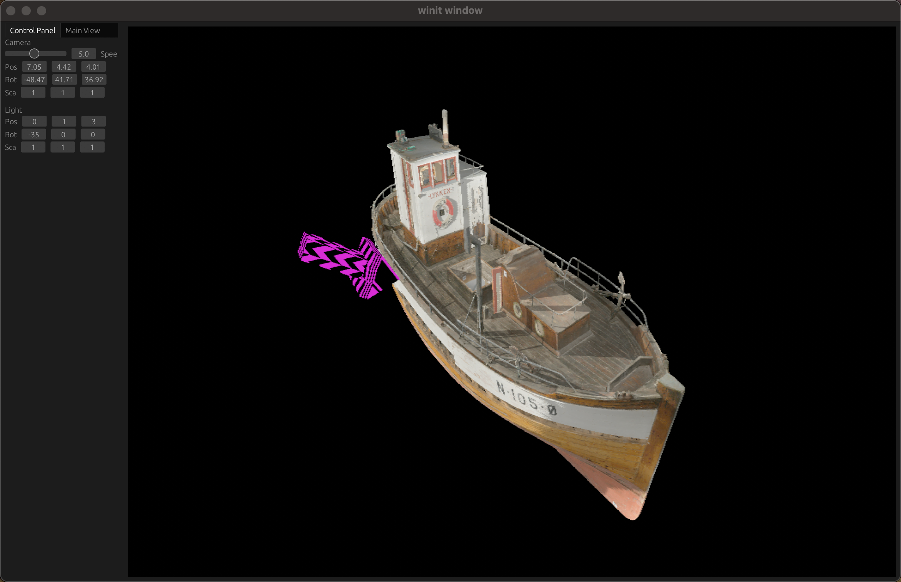The width and height of the screenshot is (901, 582).
Task: Select camera Rot field showing -48.47
Action: click(34, 80)
